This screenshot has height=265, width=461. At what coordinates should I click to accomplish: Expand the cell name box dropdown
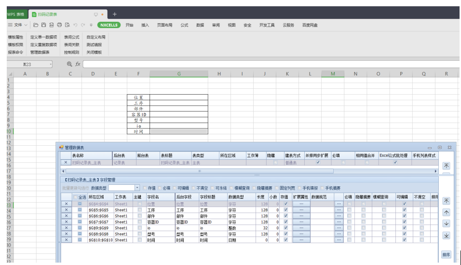[50, 64]
